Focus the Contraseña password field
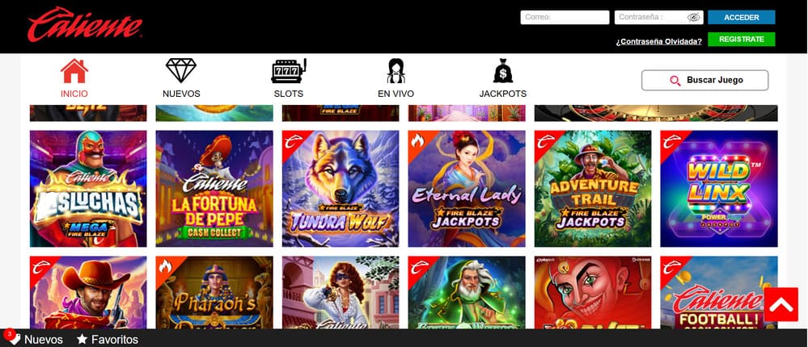The image size is (808, 347). pyautogui.click(x=658, y=18)
